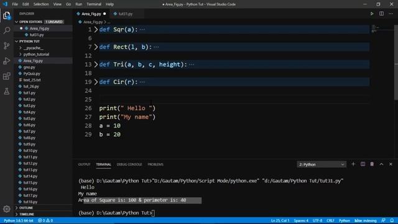The image size is (398, 224).
Task: Open tut10.py in the file explorer
Action: click(30, 151)
